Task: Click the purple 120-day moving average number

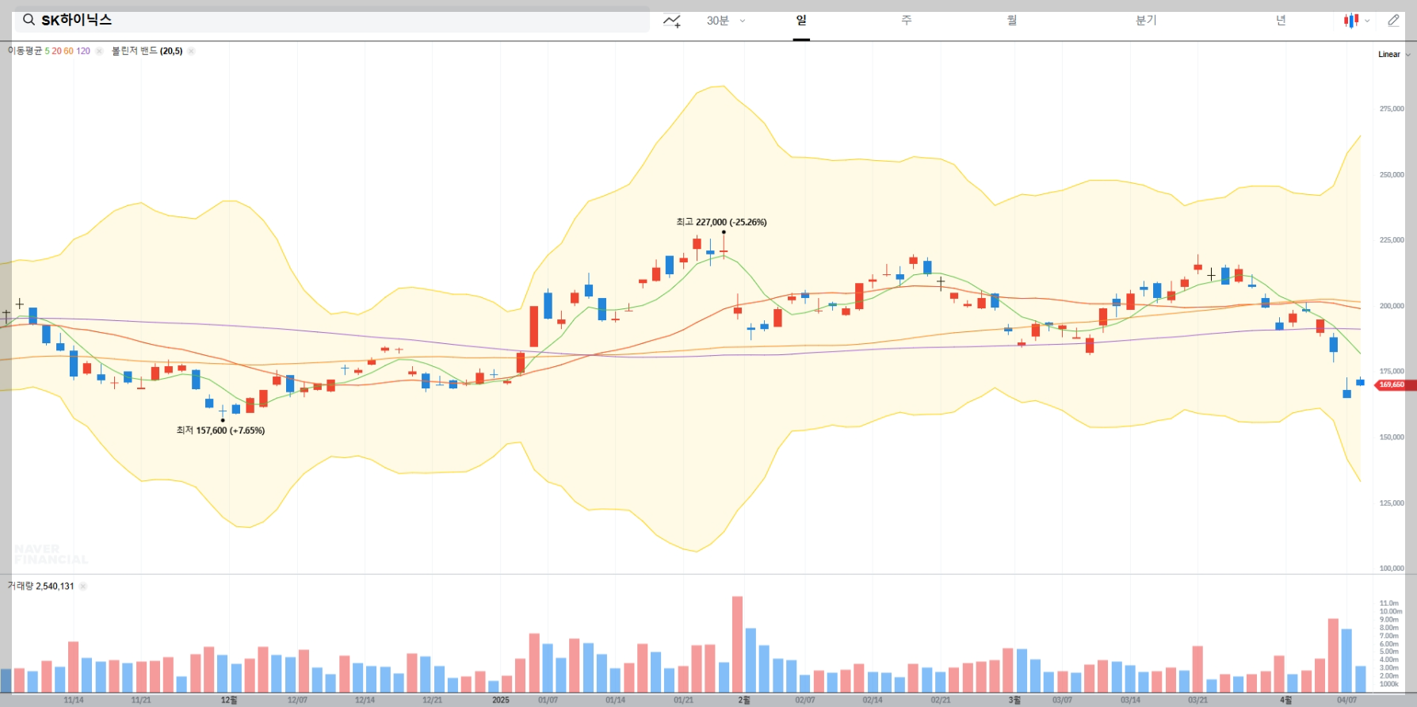Action: (x=83, y=51)
